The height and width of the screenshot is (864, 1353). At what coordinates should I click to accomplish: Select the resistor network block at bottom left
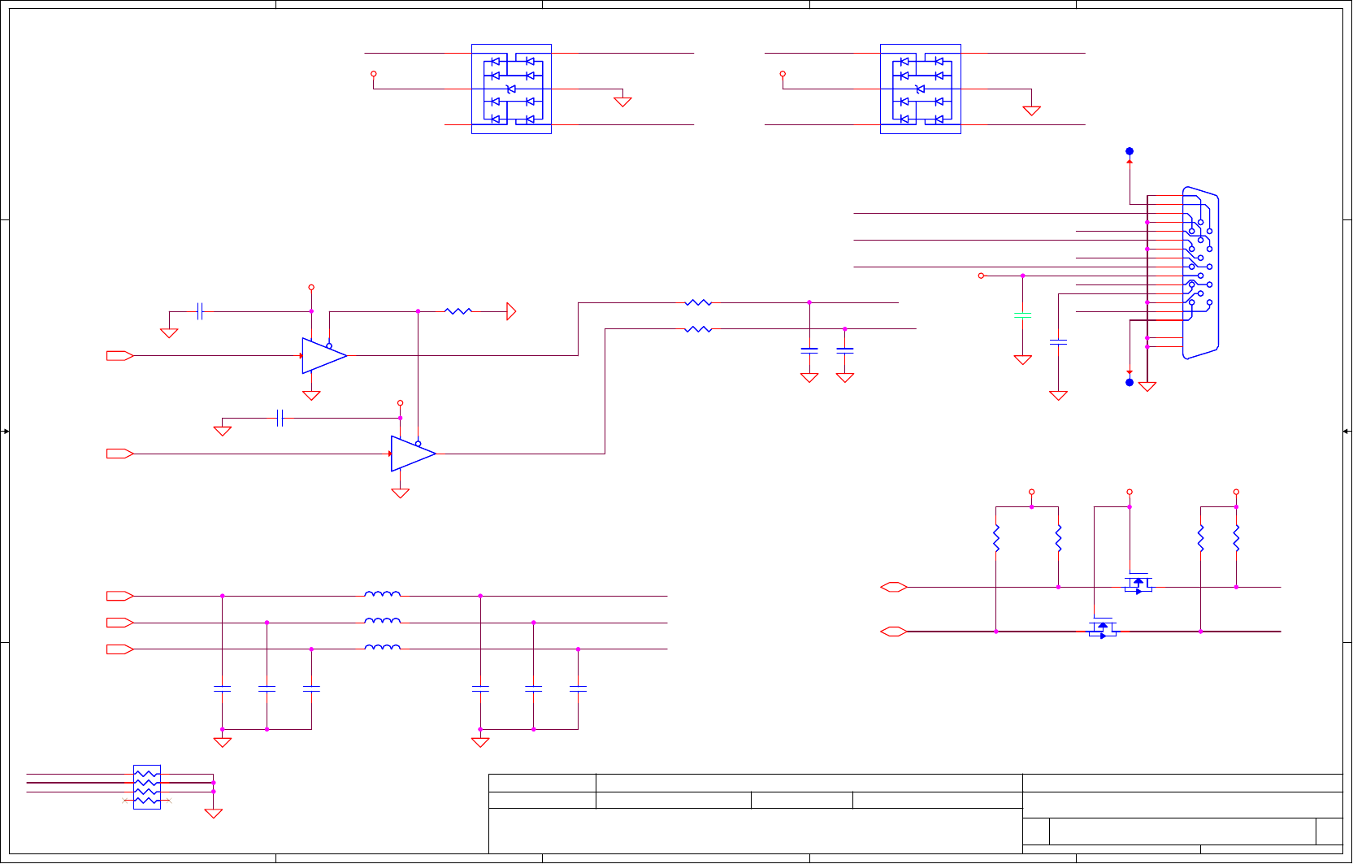click(147, 787)
